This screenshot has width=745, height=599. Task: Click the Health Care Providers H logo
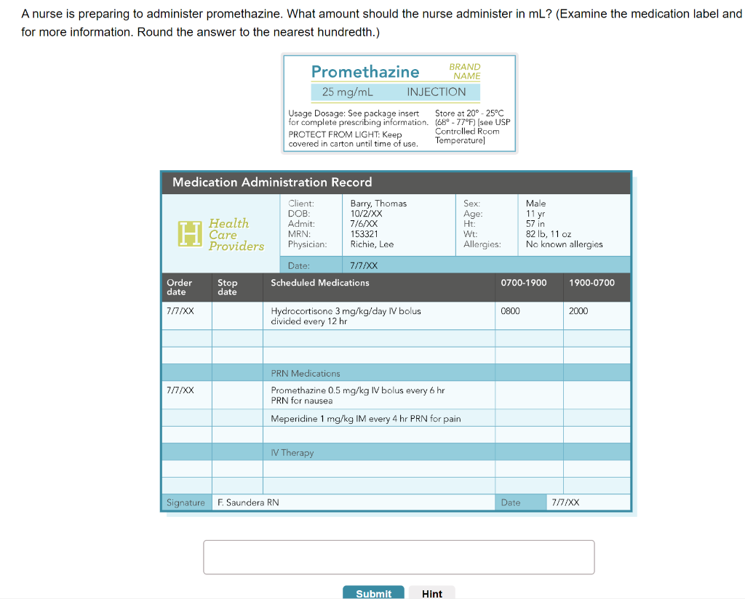pyautogui.click(x=190, y=234)
